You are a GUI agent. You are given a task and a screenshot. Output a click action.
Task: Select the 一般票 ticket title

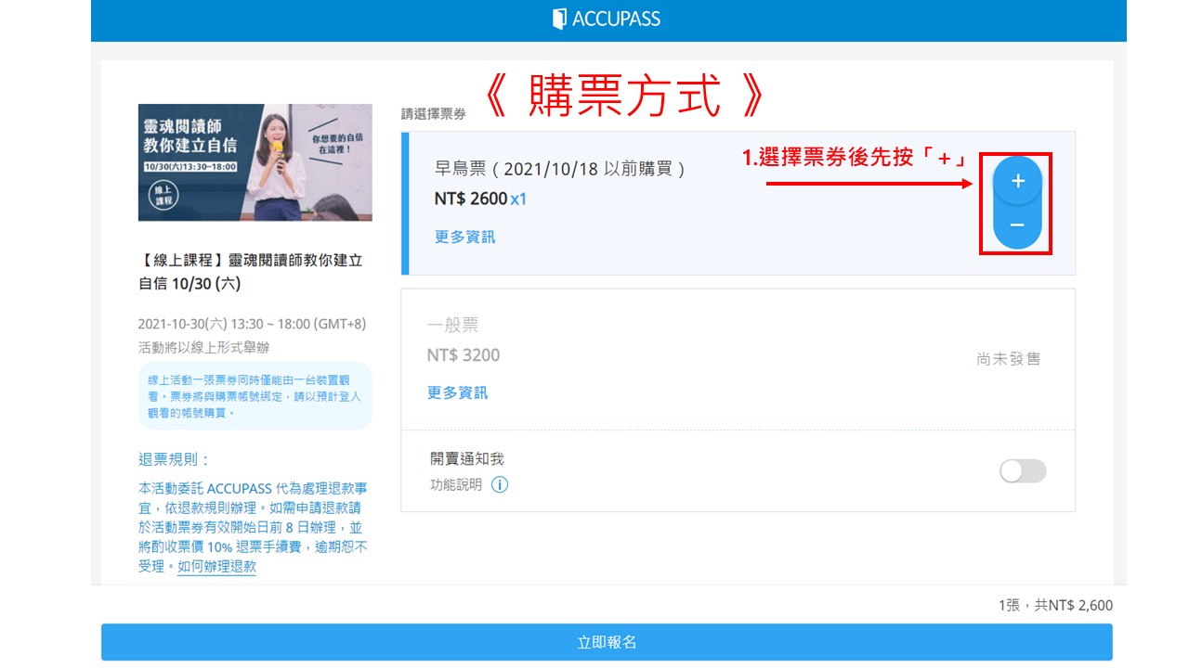click(x=452, y=326)
